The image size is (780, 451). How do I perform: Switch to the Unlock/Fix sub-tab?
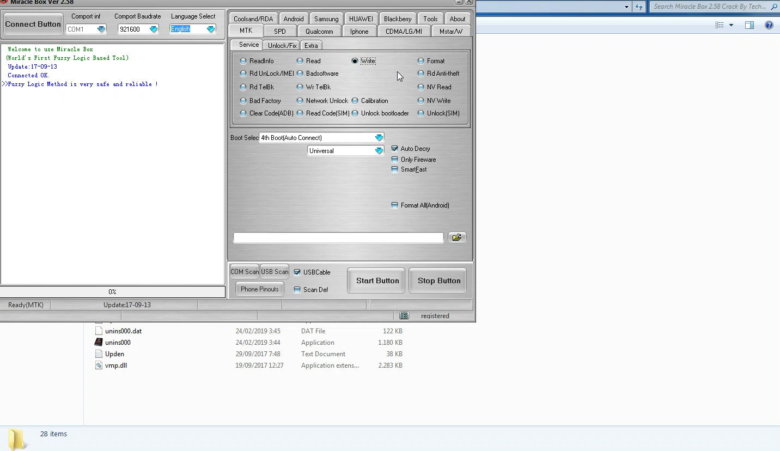(x=282, y=46)
